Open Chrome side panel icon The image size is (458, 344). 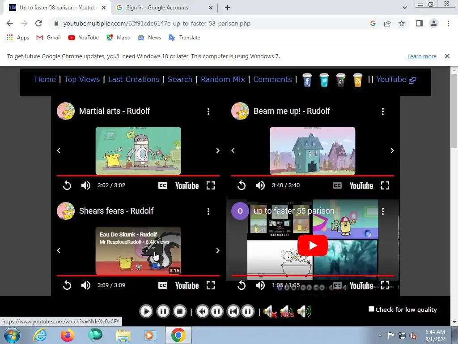[x=420, y=23]
